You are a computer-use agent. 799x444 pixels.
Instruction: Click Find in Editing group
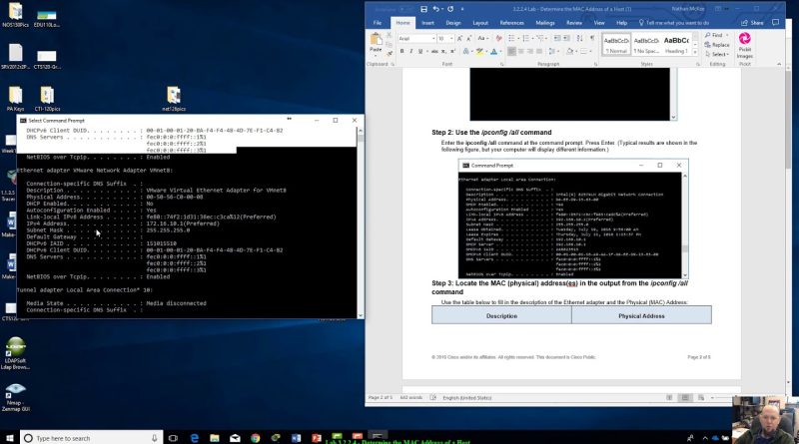click(x=715, y=35)
